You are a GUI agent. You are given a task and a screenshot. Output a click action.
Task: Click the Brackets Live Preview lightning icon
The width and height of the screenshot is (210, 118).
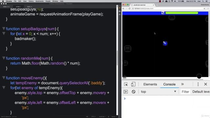pos(119,8)
